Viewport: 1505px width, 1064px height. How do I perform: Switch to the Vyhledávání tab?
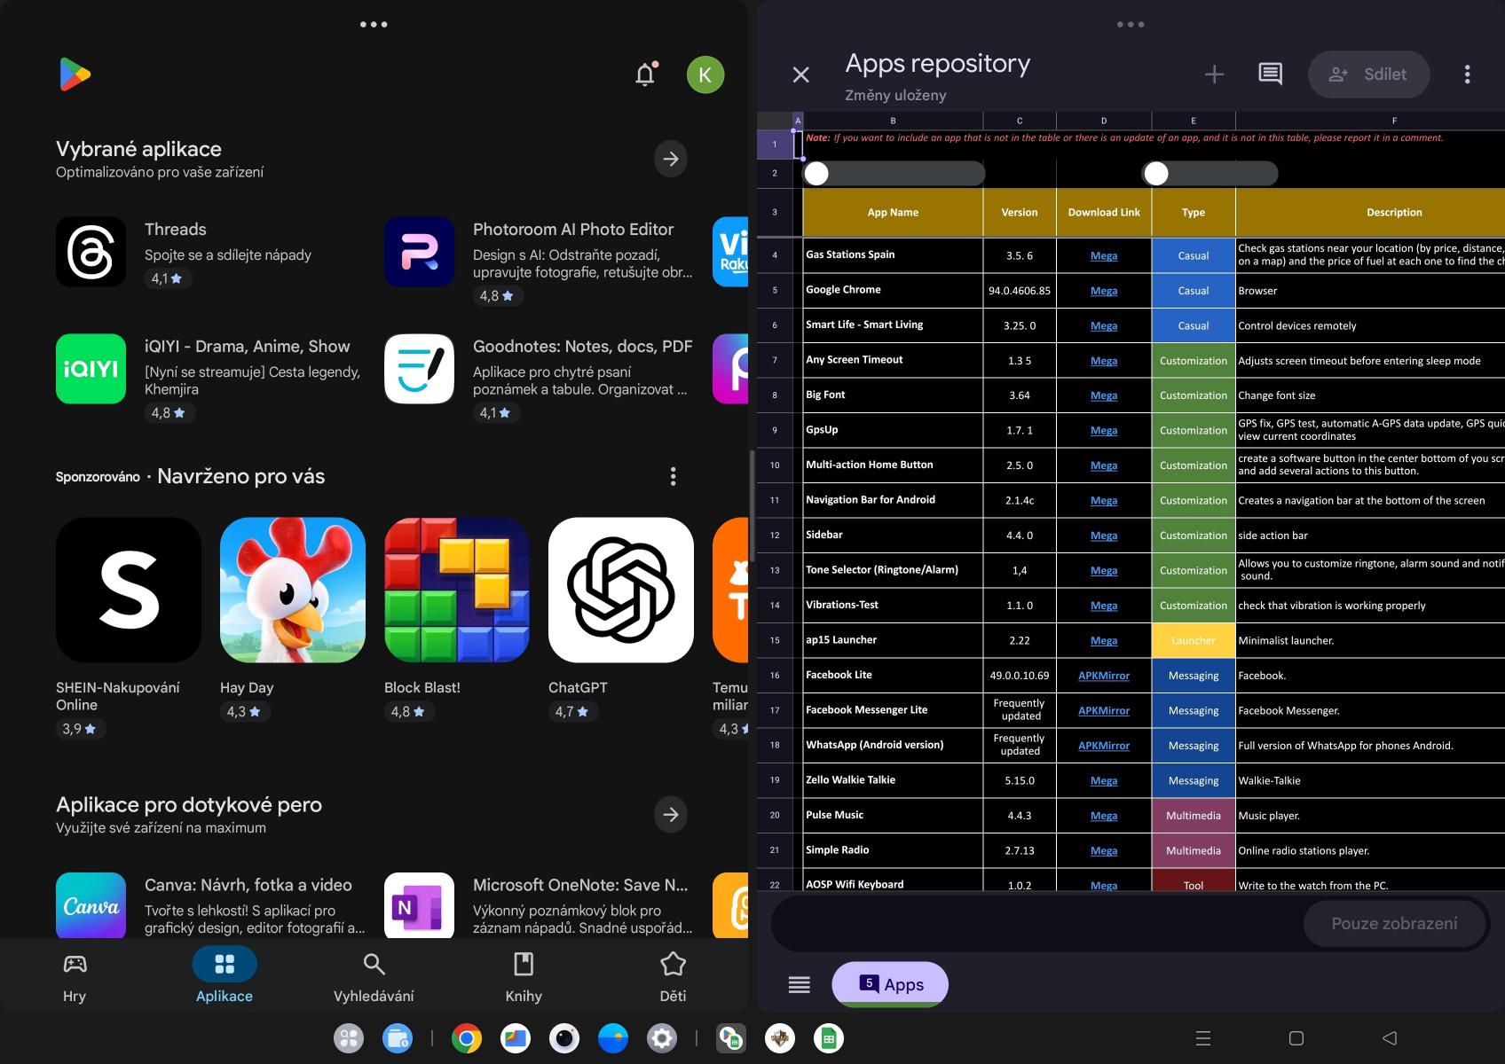374,977
